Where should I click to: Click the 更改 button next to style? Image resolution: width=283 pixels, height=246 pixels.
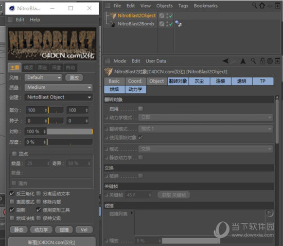tap(75, 78)
